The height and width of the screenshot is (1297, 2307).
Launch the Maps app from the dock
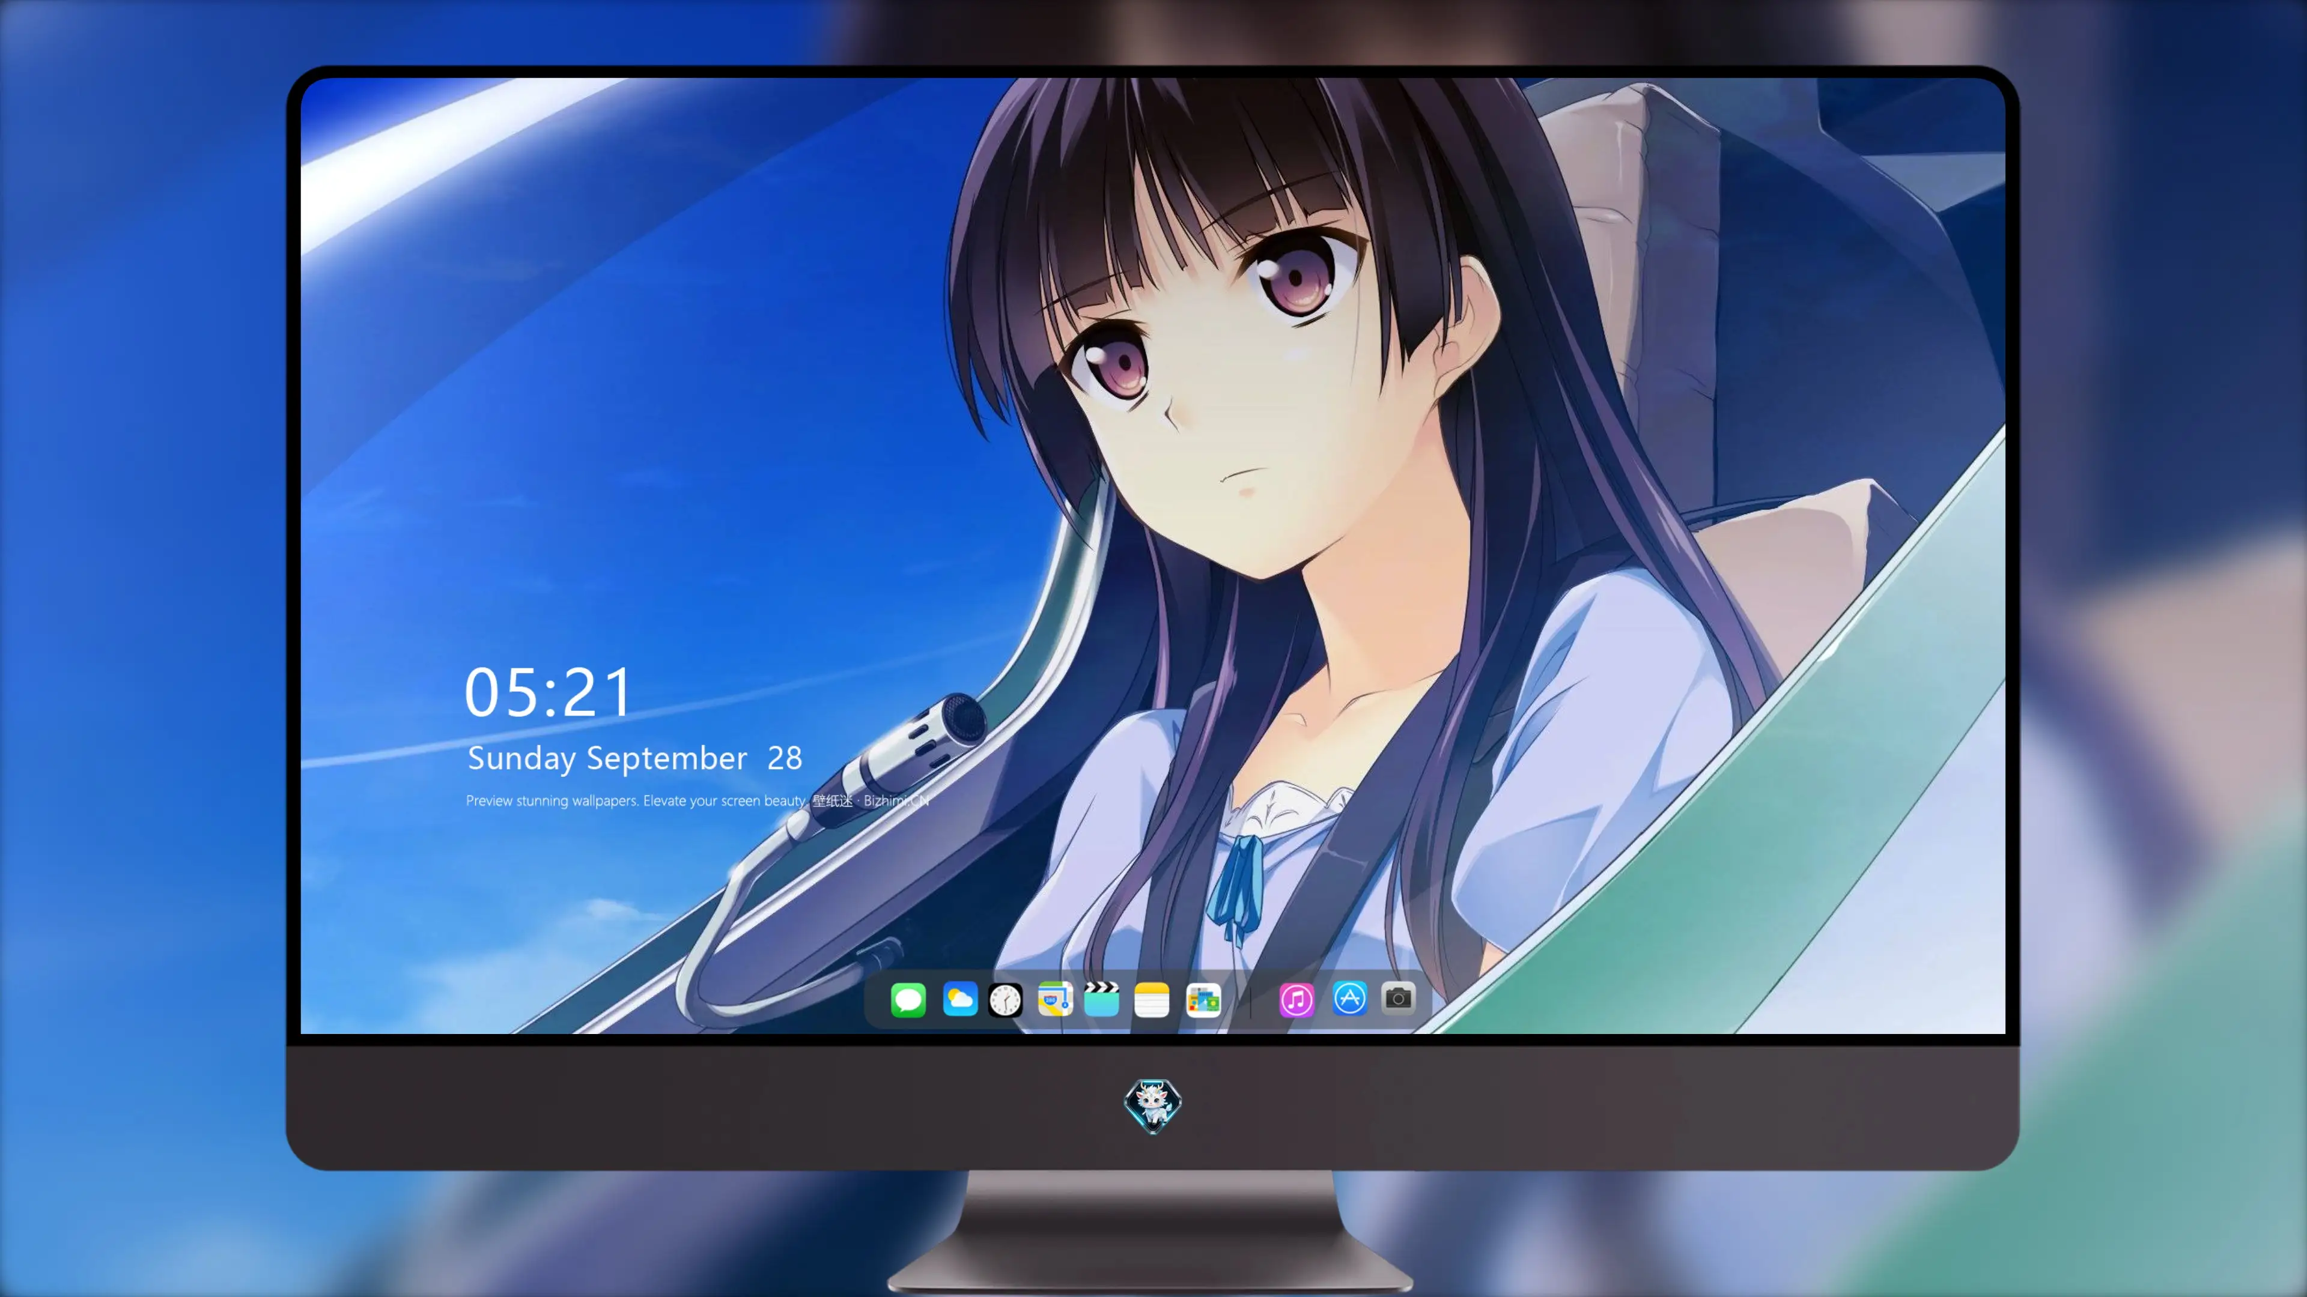(x=1055, y=999)
